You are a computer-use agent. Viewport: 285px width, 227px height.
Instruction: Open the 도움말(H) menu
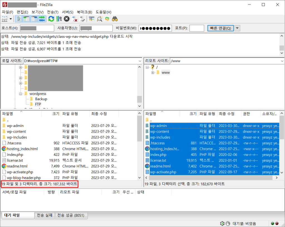104,12
